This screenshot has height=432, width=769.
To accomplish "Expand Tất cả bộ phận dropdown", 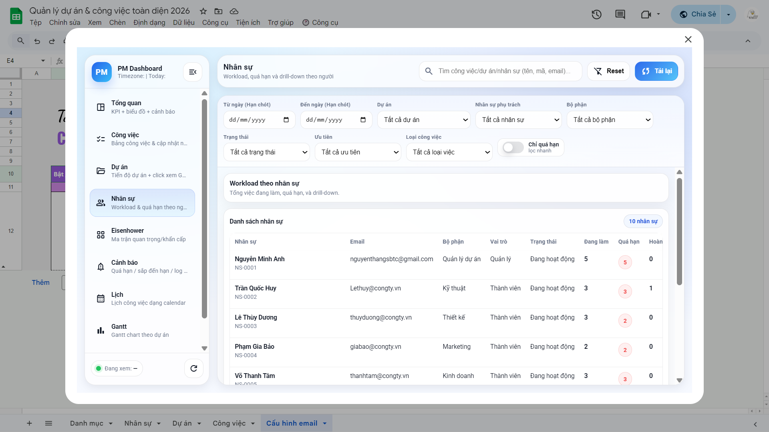I will (610, 120).
